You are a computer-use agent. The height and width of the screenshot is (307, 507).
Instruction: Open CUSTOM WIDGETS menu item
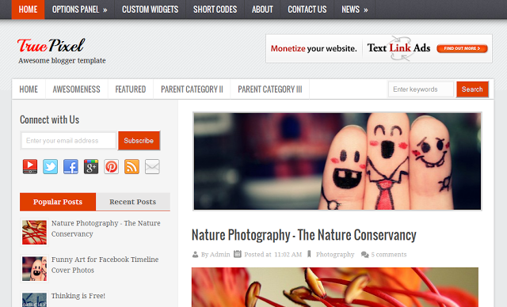coord(150,9)
